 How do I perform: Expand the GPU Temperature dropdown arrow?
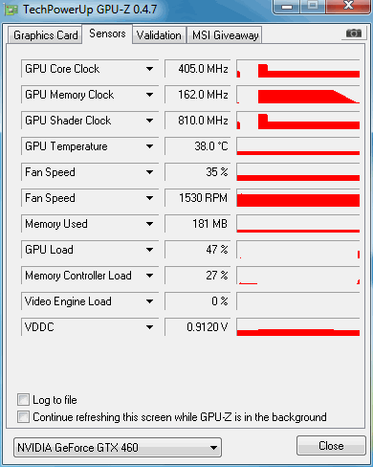pos(149,146)
